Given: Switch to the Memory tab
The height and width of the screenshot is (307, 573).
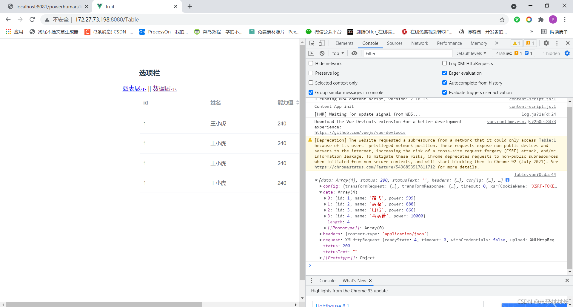Looking at the screenshot, I should point(479,43).
